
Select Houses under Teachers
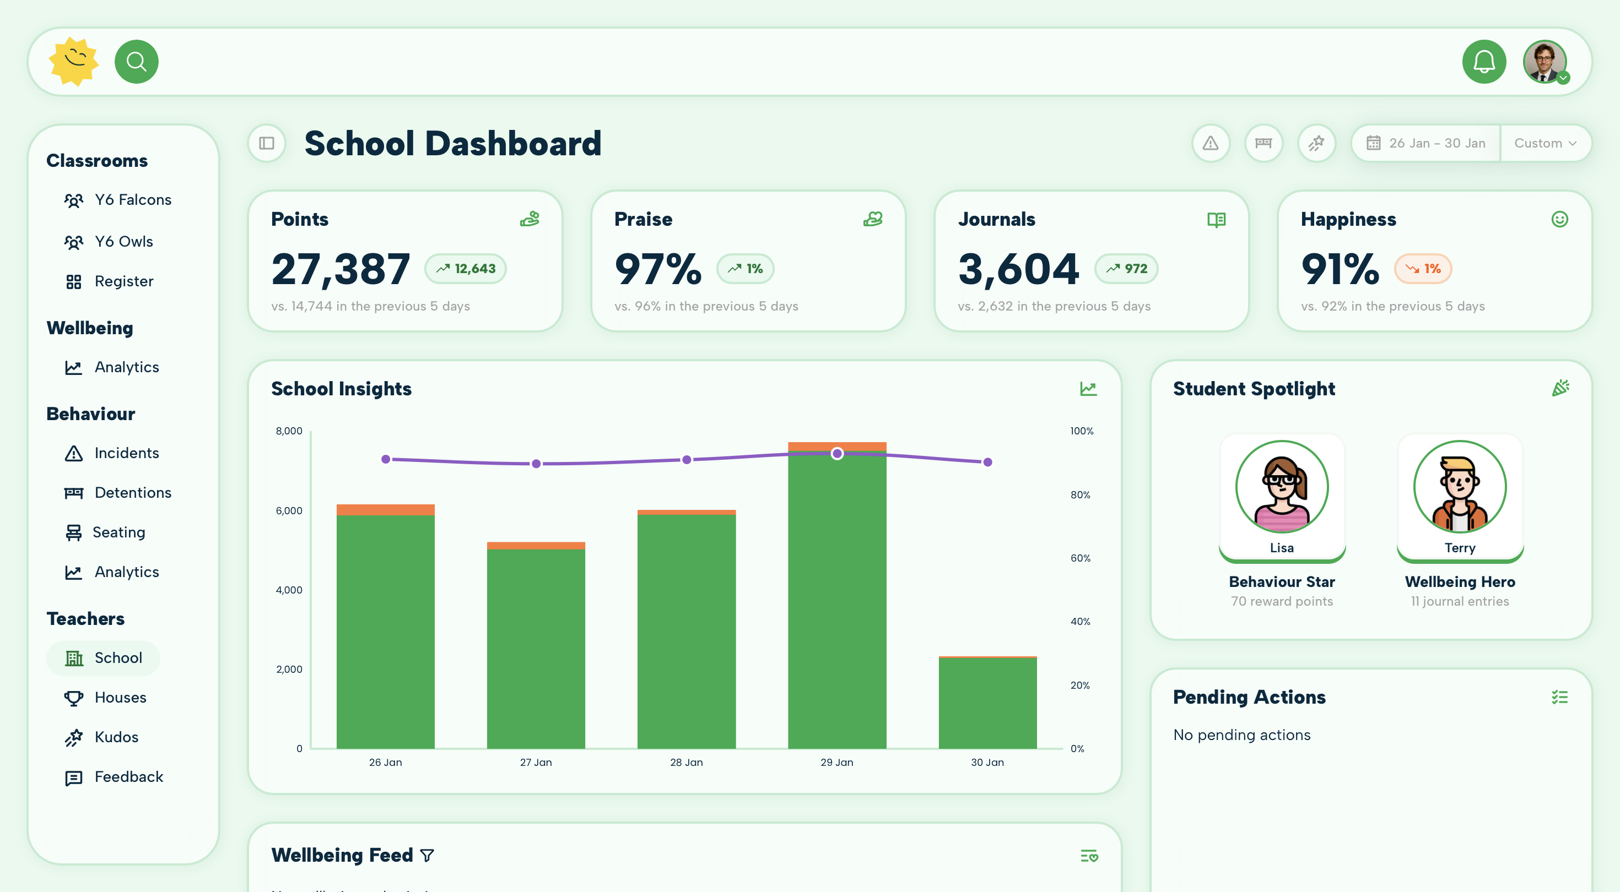(120, 697)
